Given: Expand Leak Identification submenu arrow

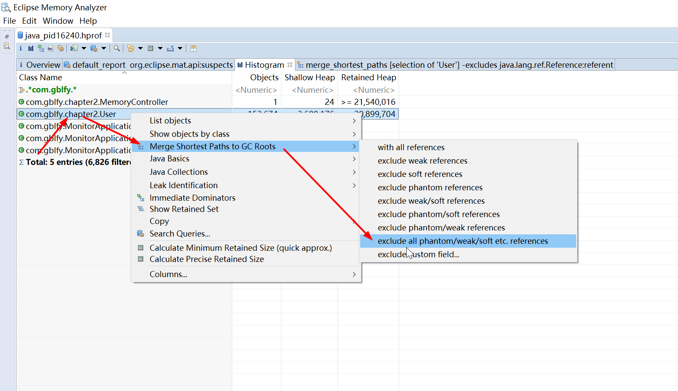Looking at the screenshot, I should [x=354, y=186].
